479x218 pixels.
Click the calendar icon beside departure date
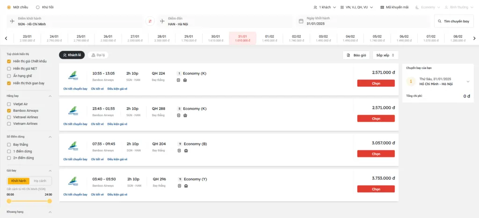[301, 21]
